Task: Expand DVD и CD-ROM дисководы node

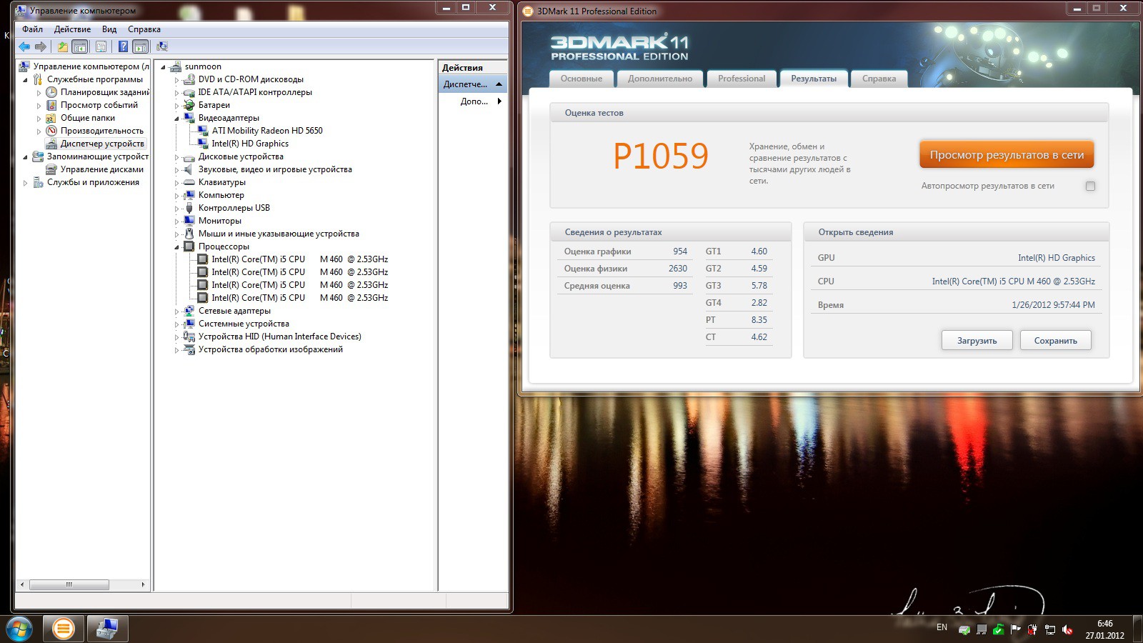Action: coord(176,80)
